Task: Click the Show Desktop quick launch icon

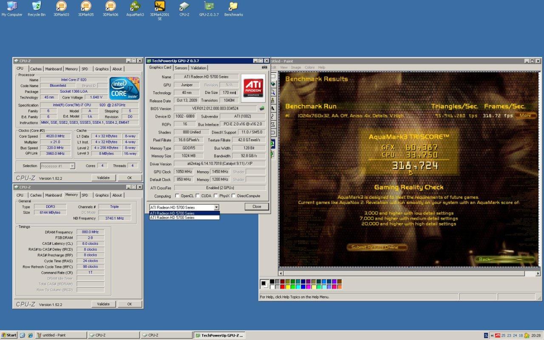Action: pyautogui.click(x=23, y=335)
